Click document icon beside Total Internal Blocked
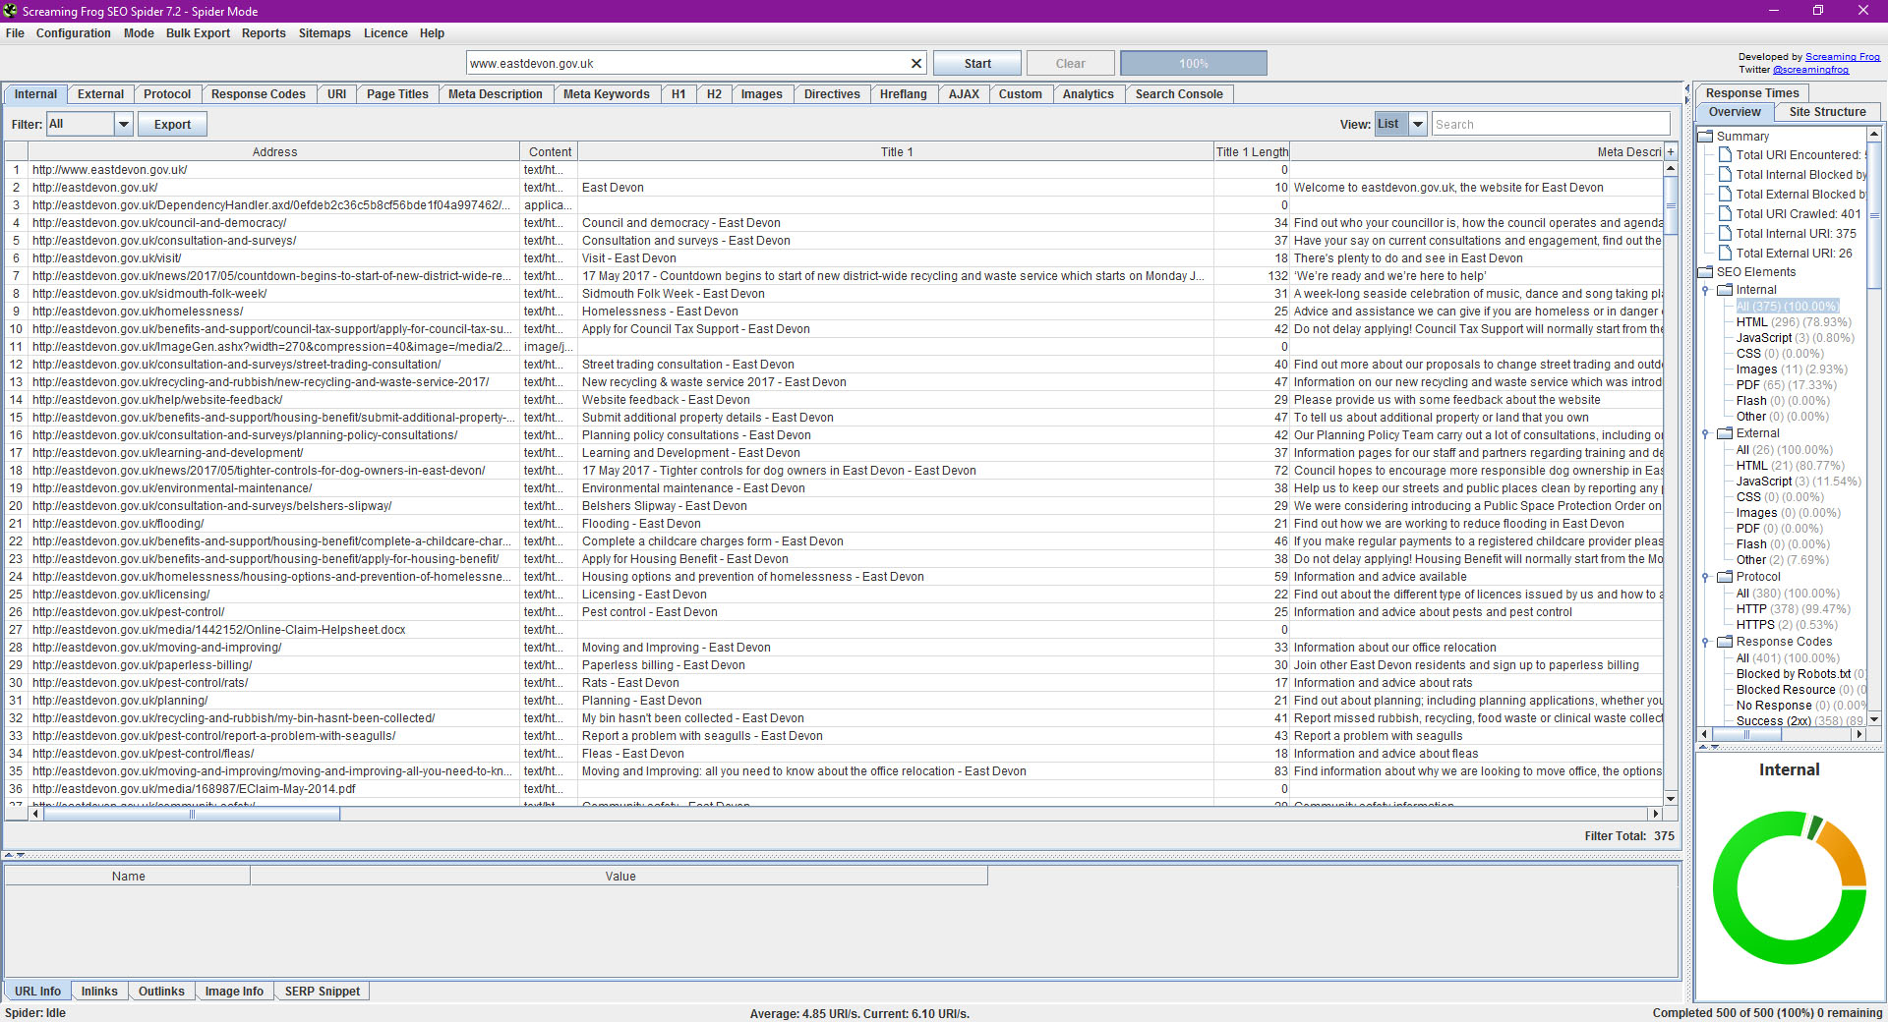Screen dimensions: 1888x1022 coord(1725,175)
